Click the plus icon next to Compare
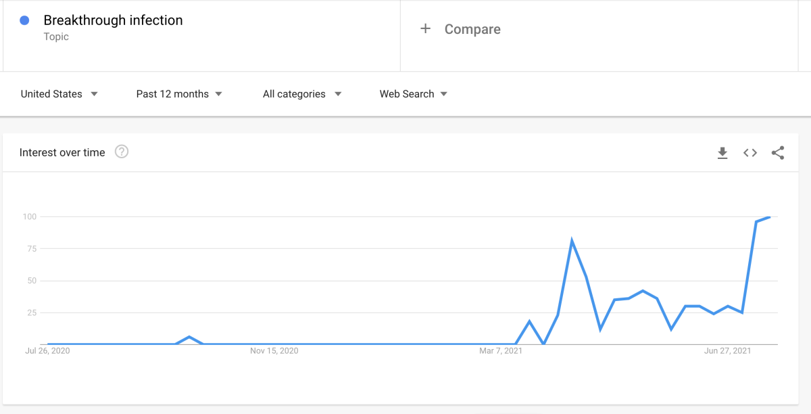The width and height of the screenshot is (811, 414). point(425,28)
